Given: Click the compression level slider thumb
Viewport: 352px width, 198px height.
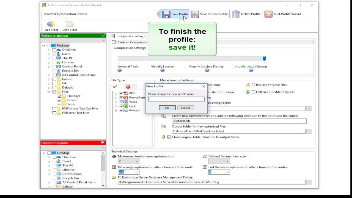Looking at the screenshot, I should click(x=264, y=59).
